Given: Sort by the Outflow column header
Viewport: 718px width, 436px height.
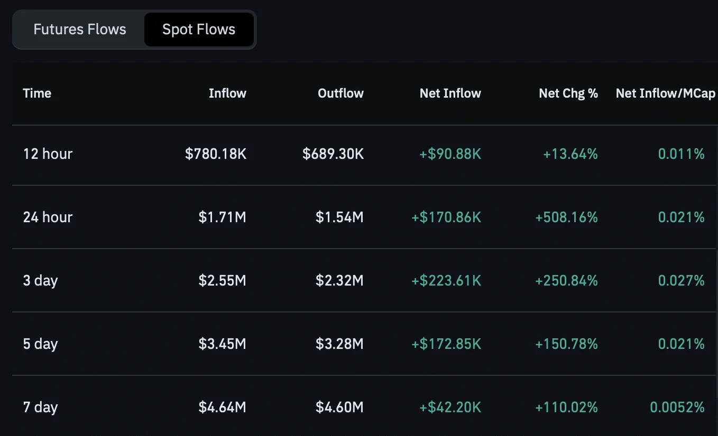Looking at the screenshot, I should tap(340, 93).
